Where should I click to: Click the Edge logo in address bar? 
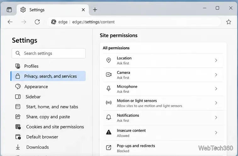[54, 22]
